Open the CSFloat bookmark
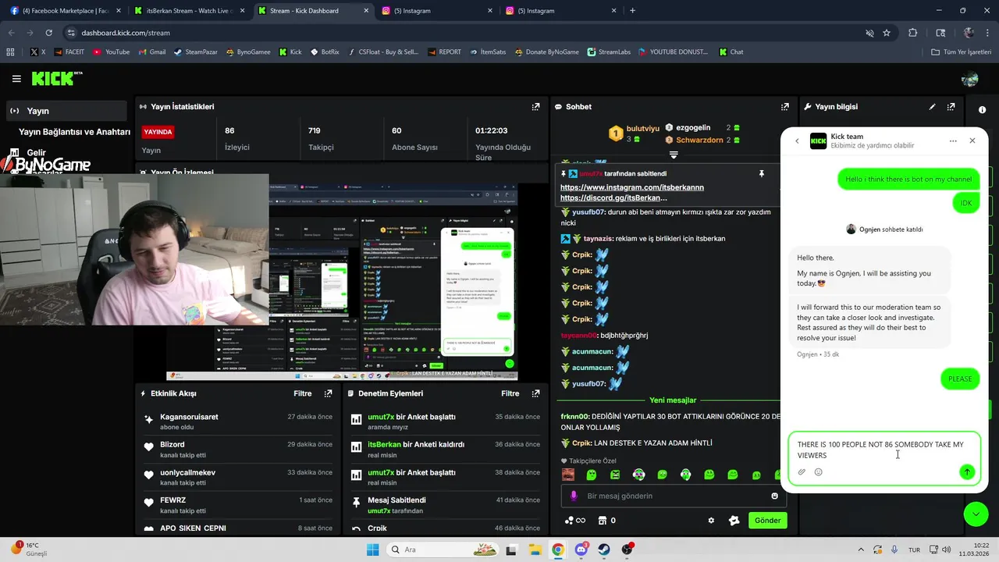 (382, 52)
